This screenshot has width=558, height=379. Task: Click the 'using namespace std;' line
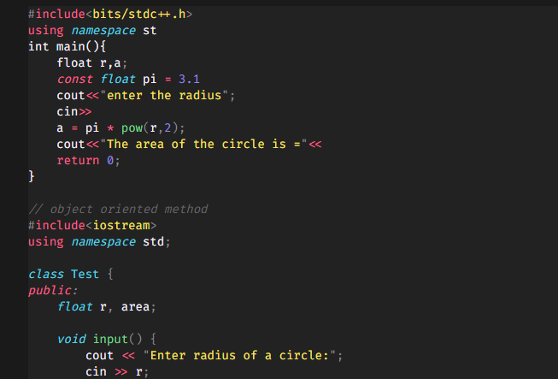point(100,242)
